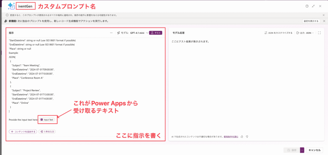The width and height of the screenshot is (328, 155).
Task: Click JSON をカスタマイズする option
Action: pyautogui.click(x=278, y=33)
